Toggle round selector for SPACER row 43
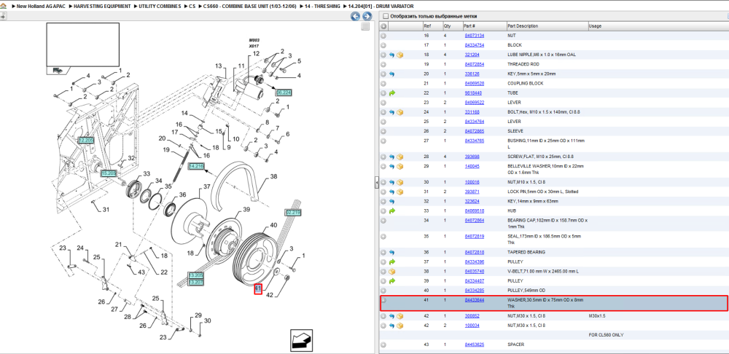 pos(383,345)
